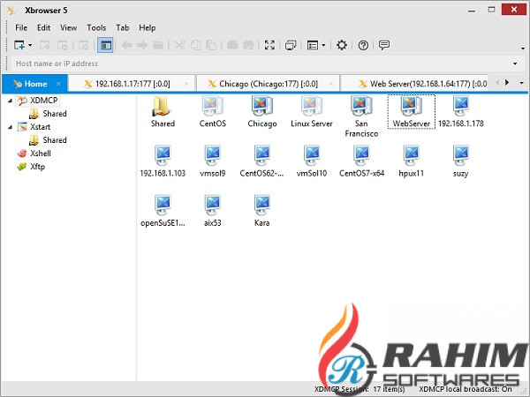Switch to the 192.168.1.17:177 tab

tap(132, 84)
